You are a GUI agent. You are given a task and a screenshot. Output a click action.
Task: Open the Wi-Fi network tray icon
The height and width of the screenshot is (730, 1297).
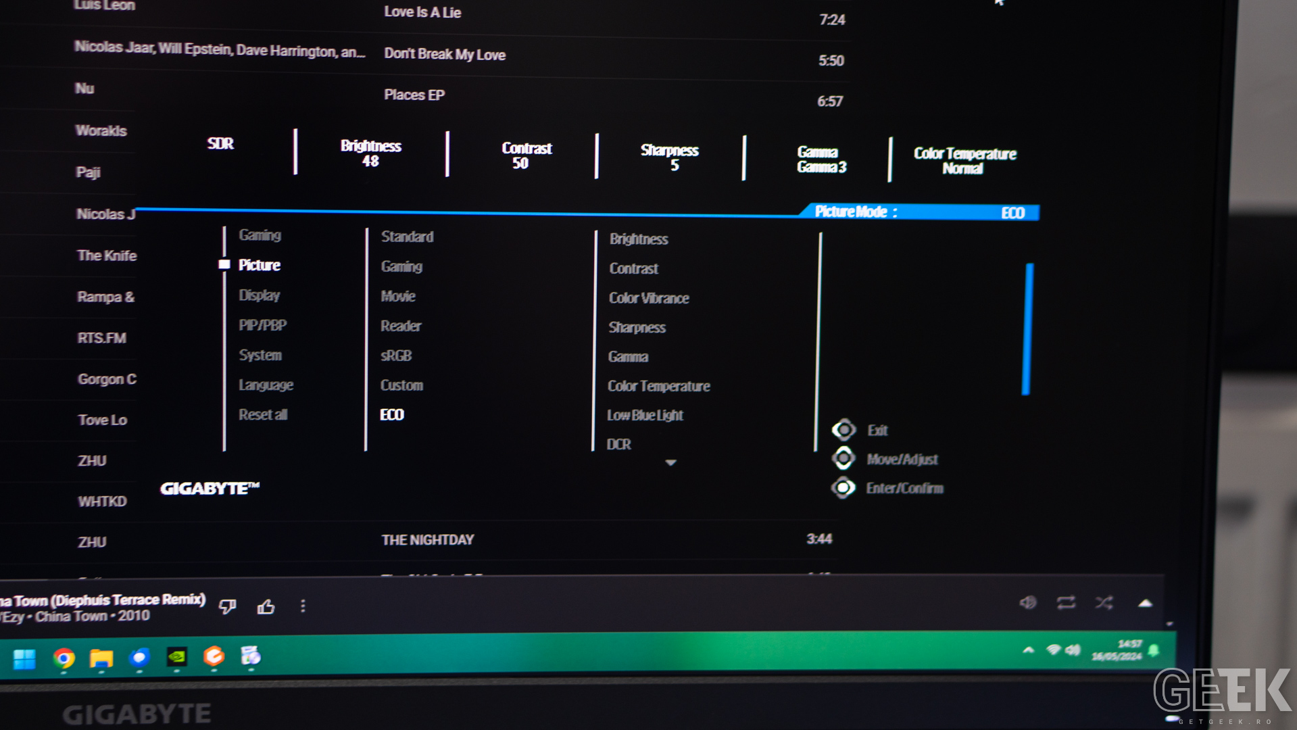(1053, 650)
